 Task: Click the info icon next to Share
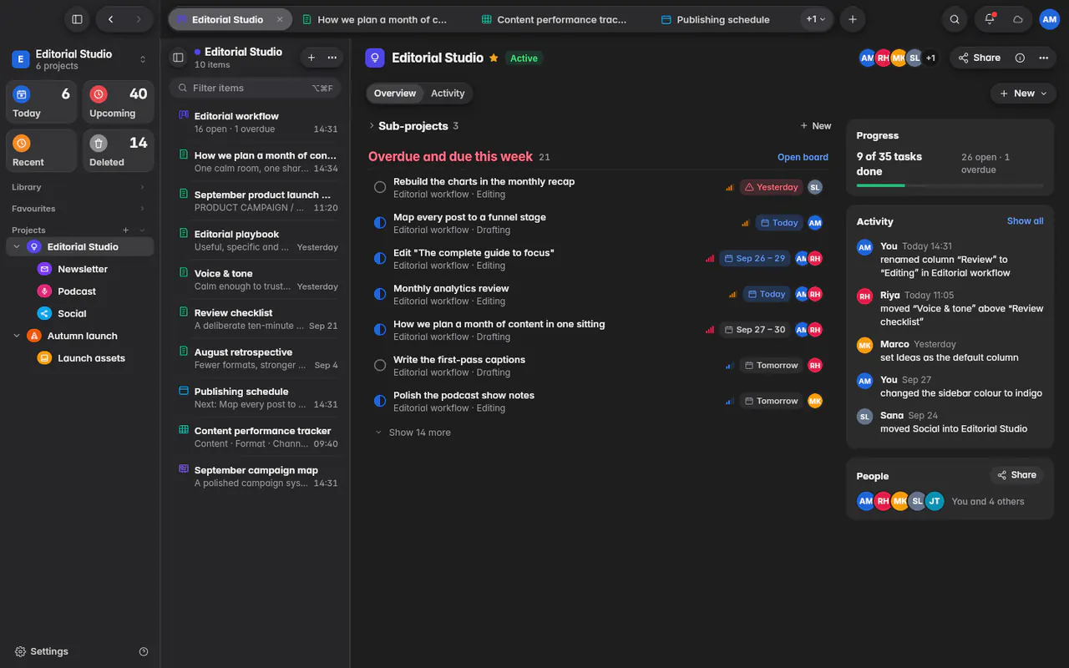click(x=1020, y=58)
